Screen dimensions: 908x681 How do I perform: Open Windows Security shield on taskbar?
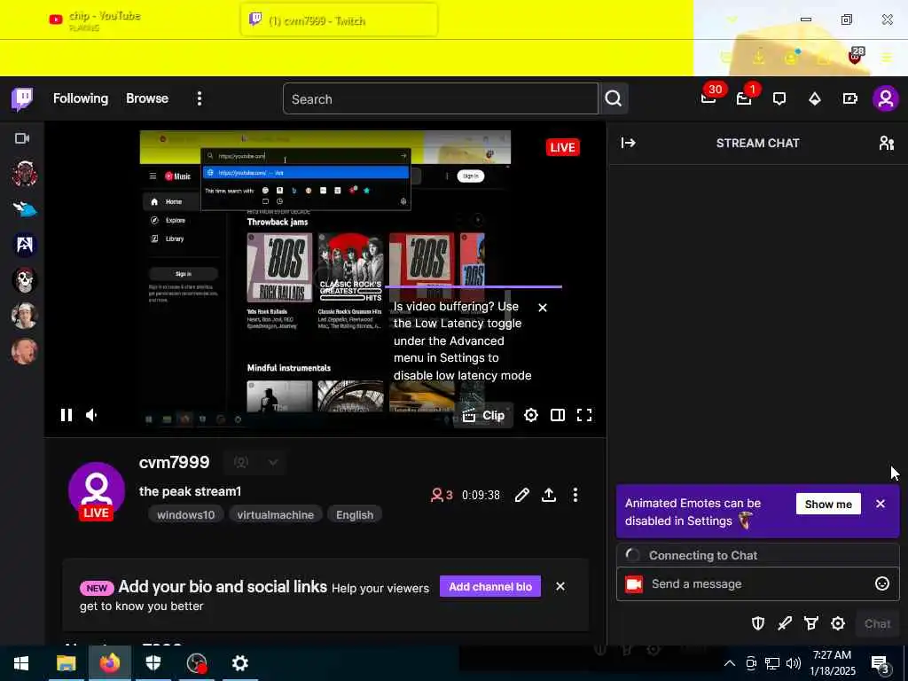(x=153, y=663)
